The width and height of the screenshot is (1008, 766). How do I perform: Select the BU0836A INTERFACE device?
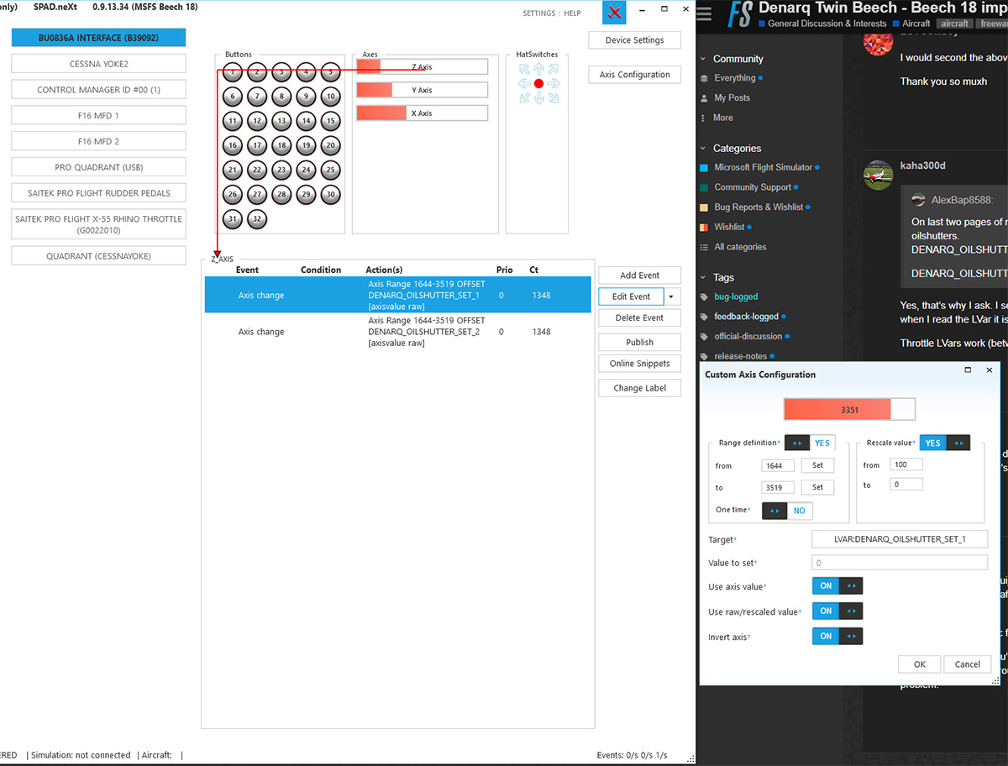[98, 38]
